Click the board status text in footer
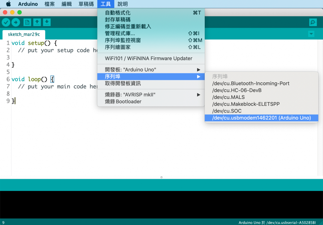The image size is (323, 225). click(277, 222)
